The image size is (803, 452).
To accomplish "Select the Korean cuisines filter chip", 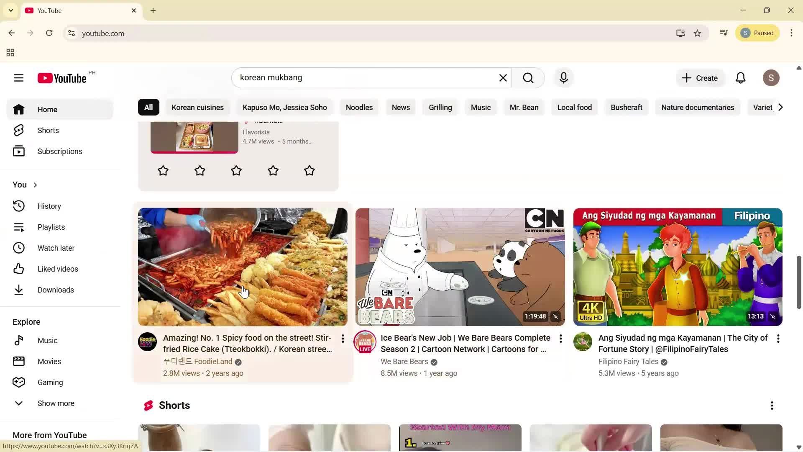I will pos(198,107).
